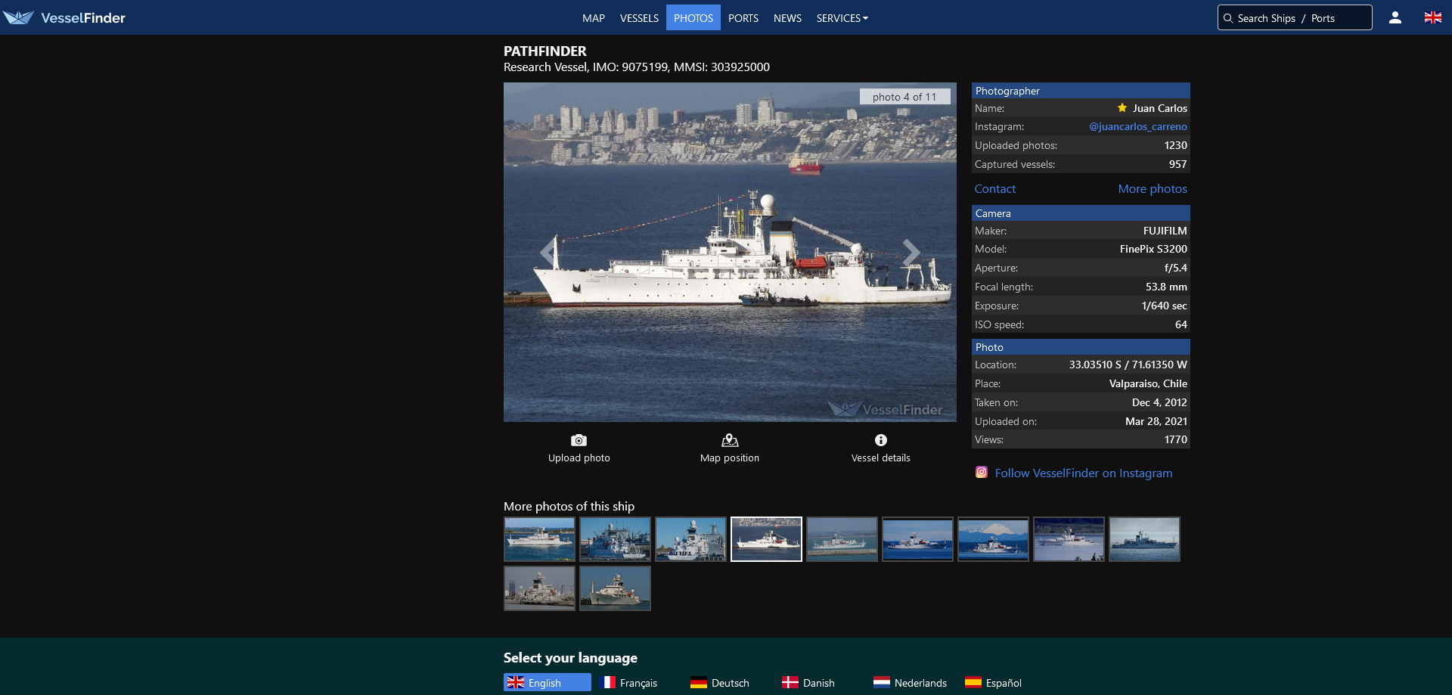1452x695 pixels.
Task: Select Deutsch language
Action: pyautogui.click(x=720, y=682)
